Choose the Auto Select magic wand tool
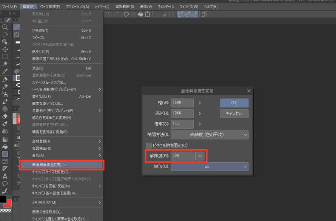 click(x=5, y=64)
